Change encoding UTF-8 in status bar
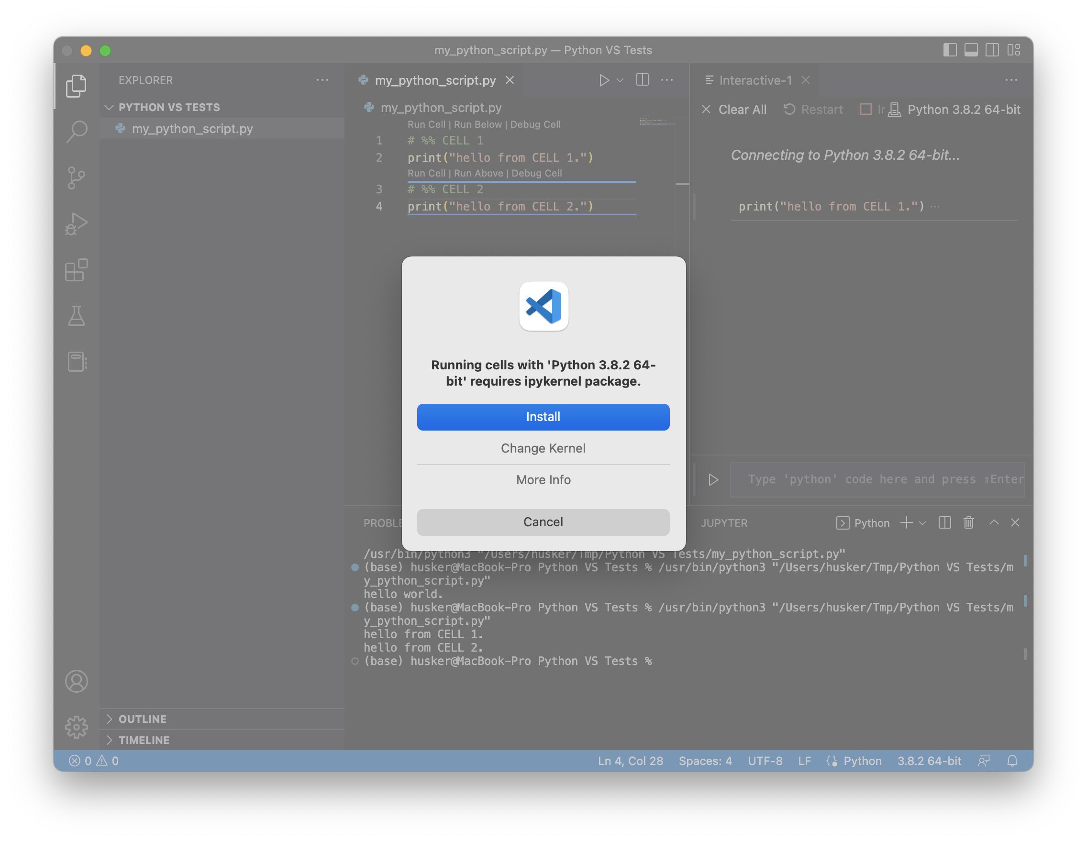The height and width of the screenshot is (842, 1087). pos(765,761)
